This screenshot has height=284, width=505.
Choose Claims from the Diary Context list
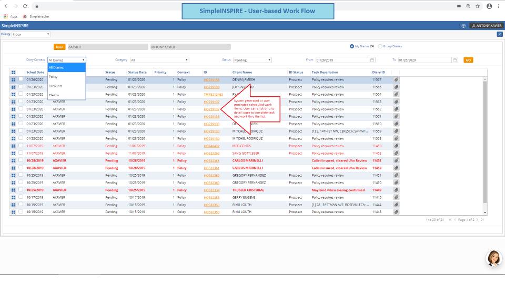click(54, 95)
